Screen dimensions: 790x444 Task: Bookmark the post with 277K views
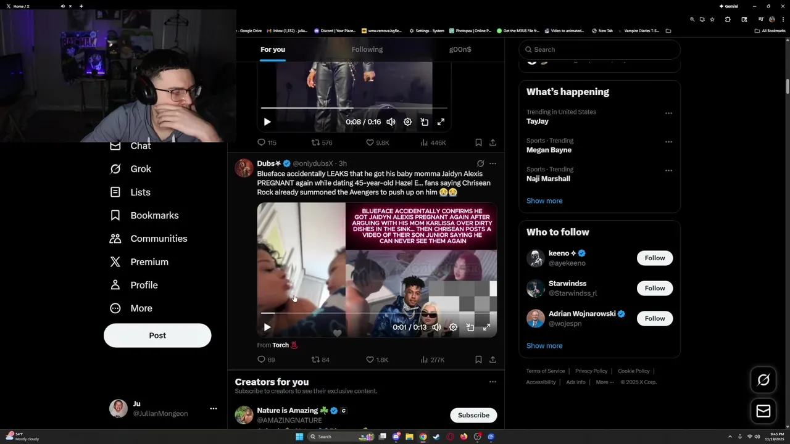[x=478, y=360]
